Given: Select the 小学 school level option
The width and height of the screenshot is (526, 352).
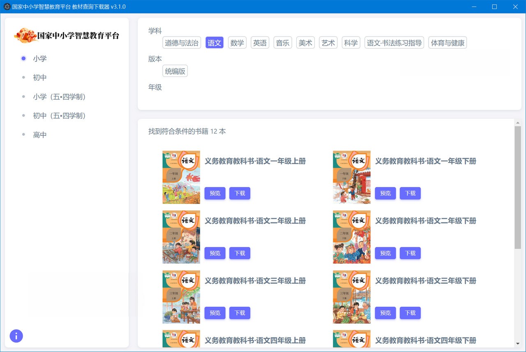Looking at the screenshot, I should coord(40,58).
